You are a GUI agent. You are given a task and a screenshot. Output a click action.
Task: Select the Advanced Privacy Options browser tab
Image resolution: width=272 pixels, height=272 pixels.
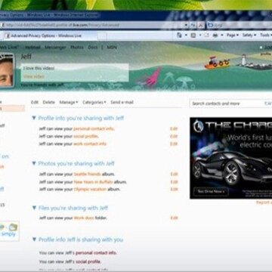pos(50,36)
